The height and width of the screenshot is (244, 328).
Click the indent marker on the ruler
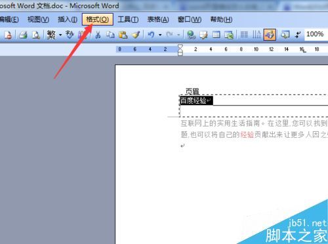click(x=180, y=50)
